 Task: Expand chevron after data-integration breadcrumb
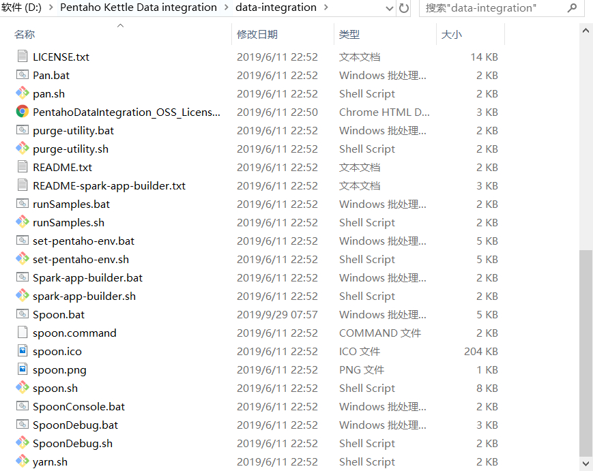(326, 8)
